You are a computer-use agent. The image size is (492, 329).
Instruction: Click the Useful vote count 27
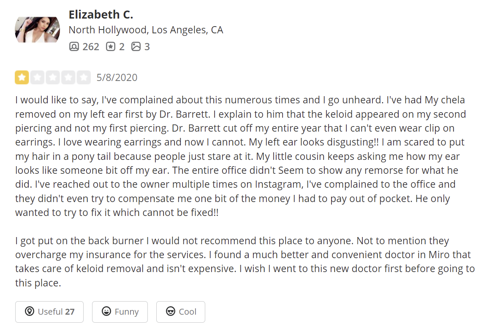(70, 312)
